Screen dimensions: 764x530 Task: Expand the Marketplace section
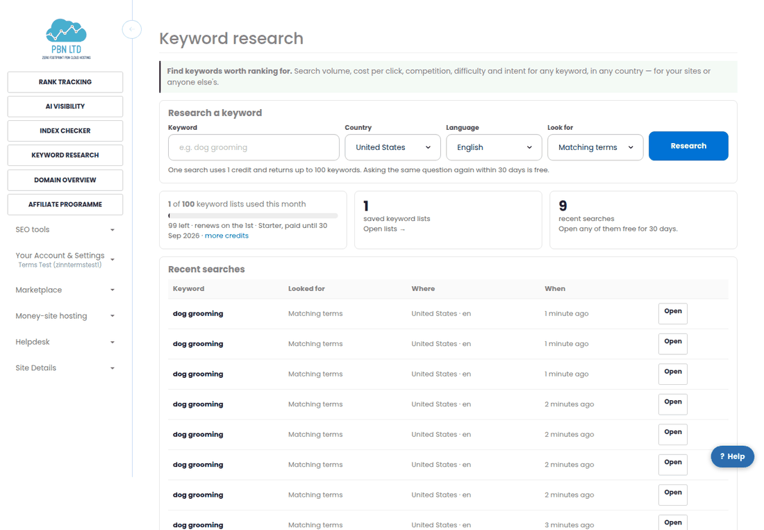point(65,290)
